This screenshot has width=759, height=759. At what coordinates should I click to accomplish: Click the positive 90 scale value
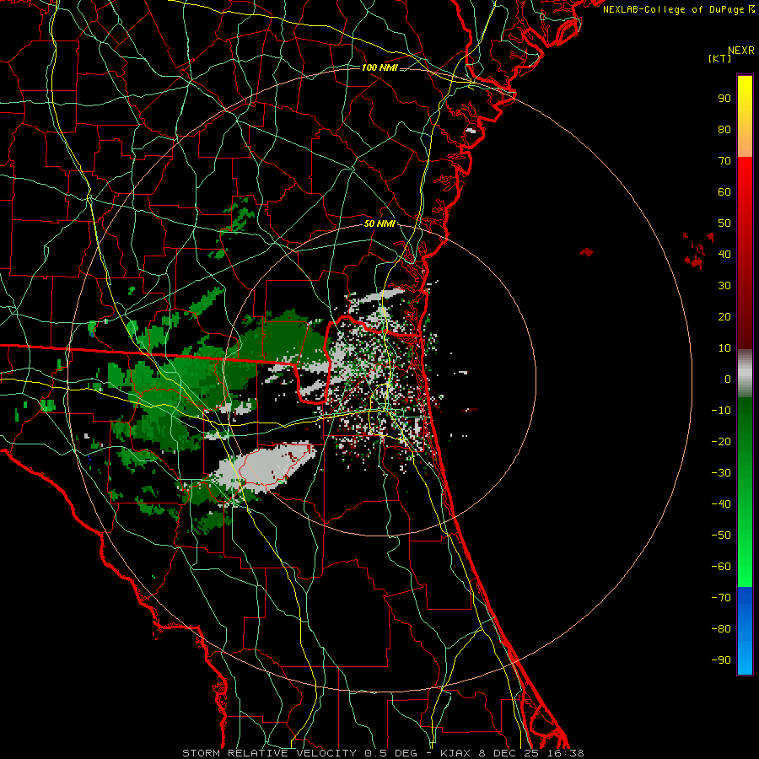coord(724,99)
